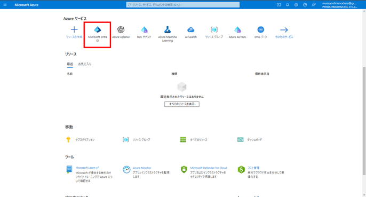Click すべてのリソースを表示 button

(182, 104)
